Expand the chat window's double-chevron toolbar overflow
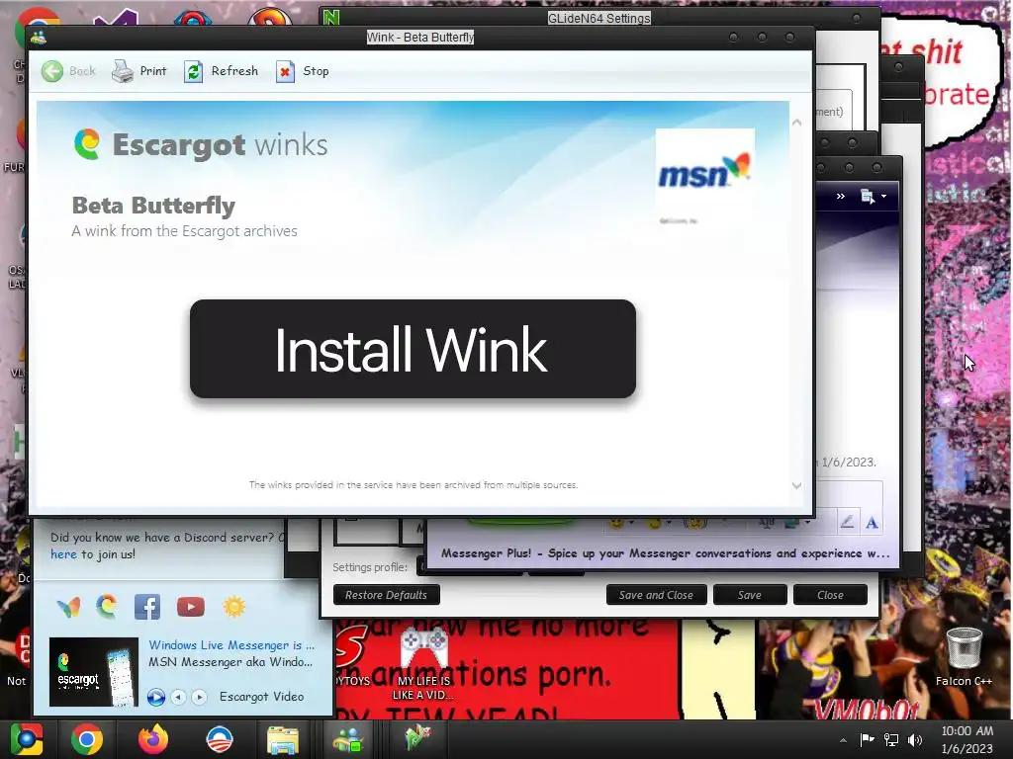This screenshot has height=759, width=1013. pos(841,197)
